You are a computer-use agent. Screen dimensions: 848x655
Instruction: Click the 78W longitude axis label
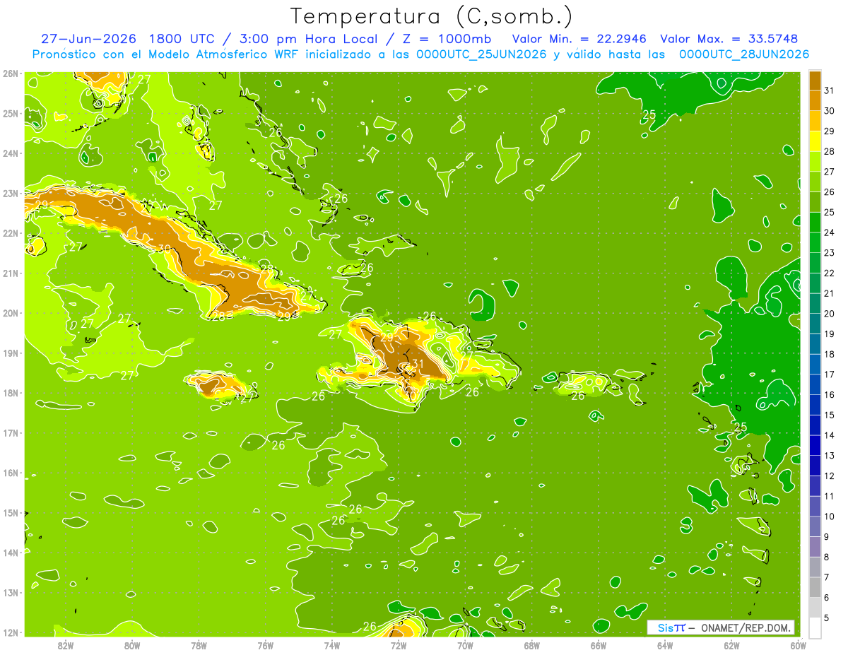pyautogui.click(x=199, y=645)
